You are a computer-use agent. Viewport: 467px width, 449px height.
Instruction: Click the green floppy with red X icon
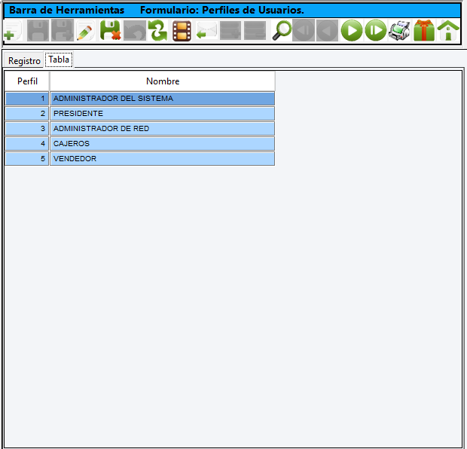point(110,30)
